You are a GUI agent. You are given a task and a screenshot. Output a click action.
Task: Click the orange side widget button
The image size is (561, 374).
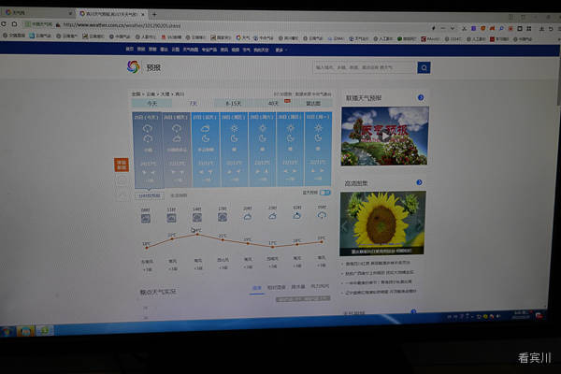tap(122, 165)
